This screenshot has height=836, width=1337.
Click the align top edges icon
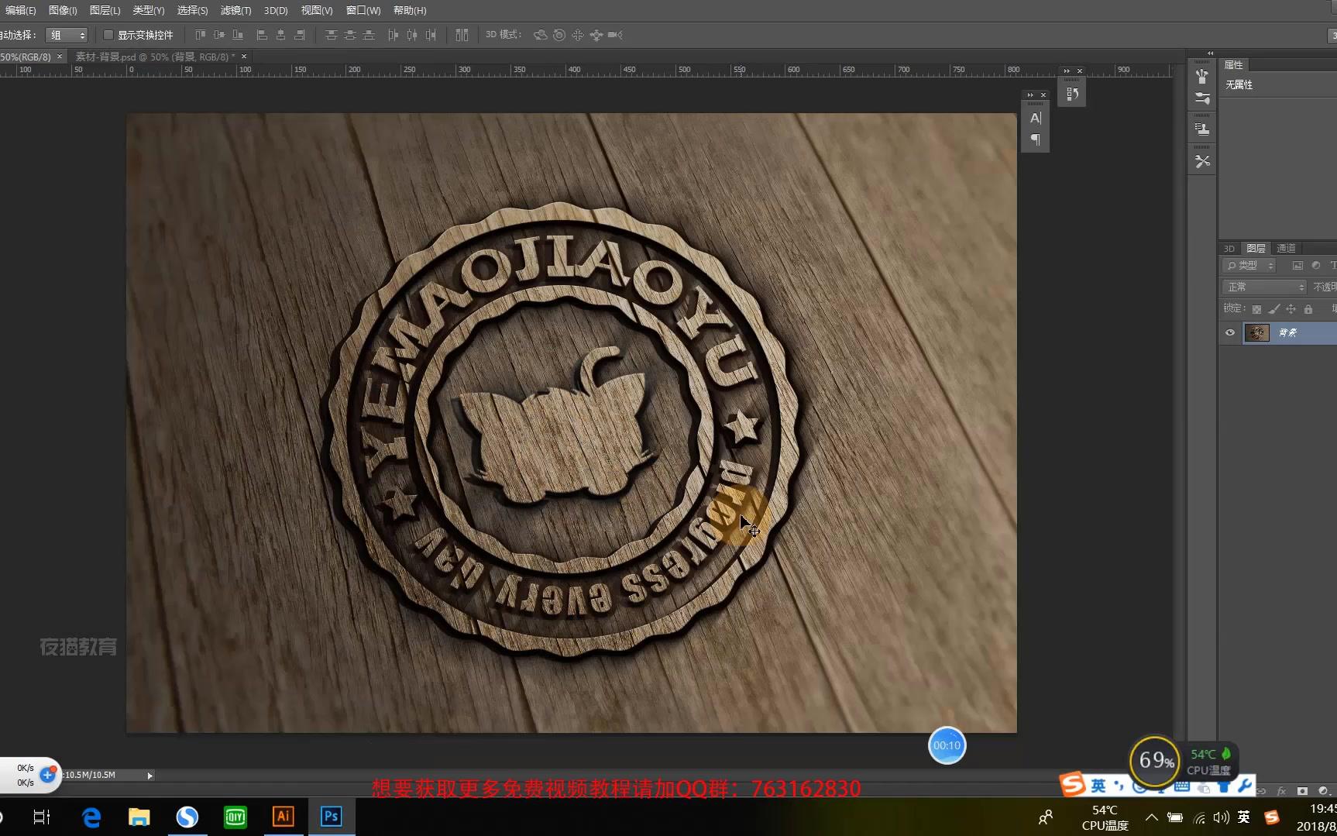pyautogui.click(x=201, y=35)
